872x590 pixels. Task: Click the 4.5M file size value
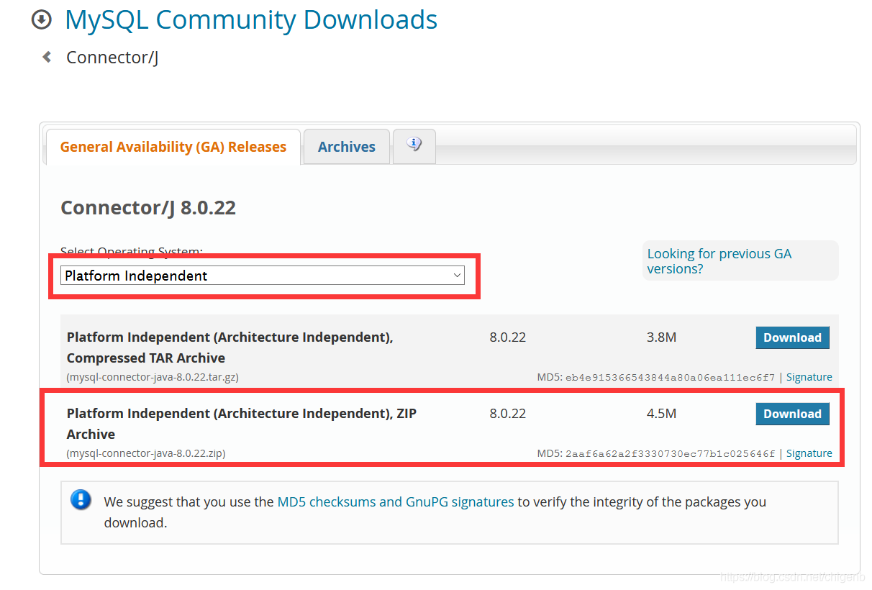pyautogui.click(x=661, y=414)
